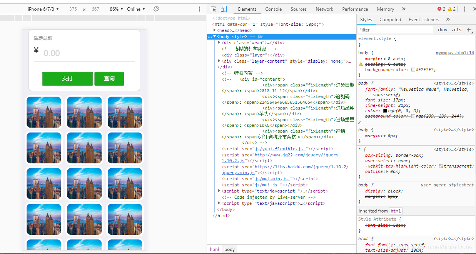This screenshot has height=254, width=476.
Task: Show more Styles pane tabs chevron
Action: [x=448, y=19]
